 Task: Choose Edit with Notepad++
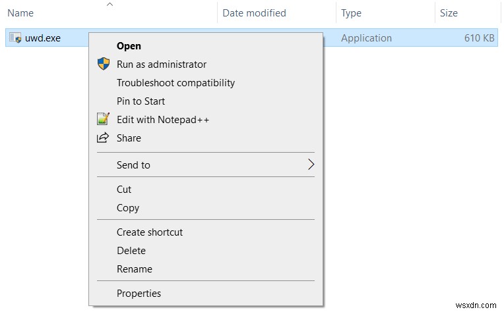click(x=163, y=120)
